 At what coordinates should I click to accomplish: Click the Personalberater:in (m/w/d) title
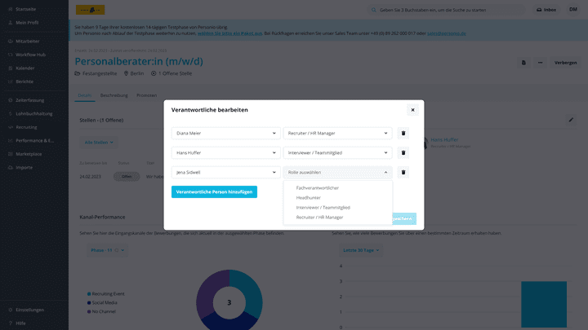coord(139,61)
